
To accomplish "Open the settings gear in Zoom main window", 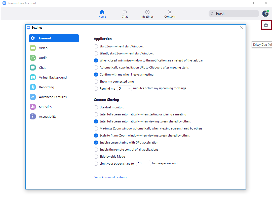I will coord(266,25).
